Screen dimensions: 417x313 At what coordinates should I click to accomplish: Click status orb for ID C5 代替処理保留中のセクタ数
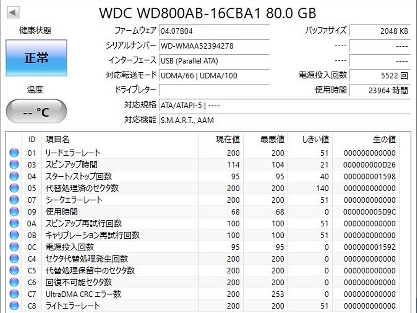click(x=14, y=271)
